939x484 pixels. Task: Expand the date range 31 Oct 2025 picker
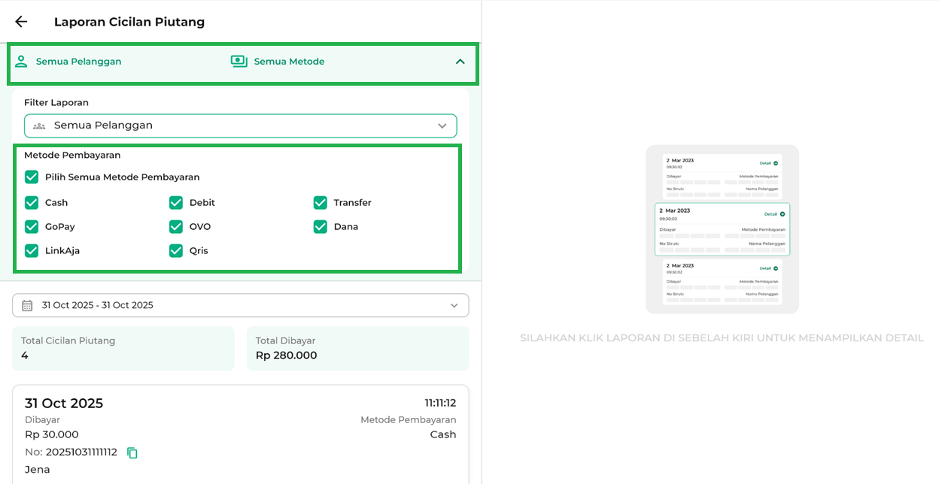point(240,305)
